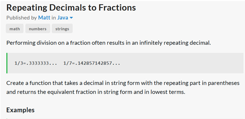
Task: Click the Create a function paragraph
Action: pos(123,88)
